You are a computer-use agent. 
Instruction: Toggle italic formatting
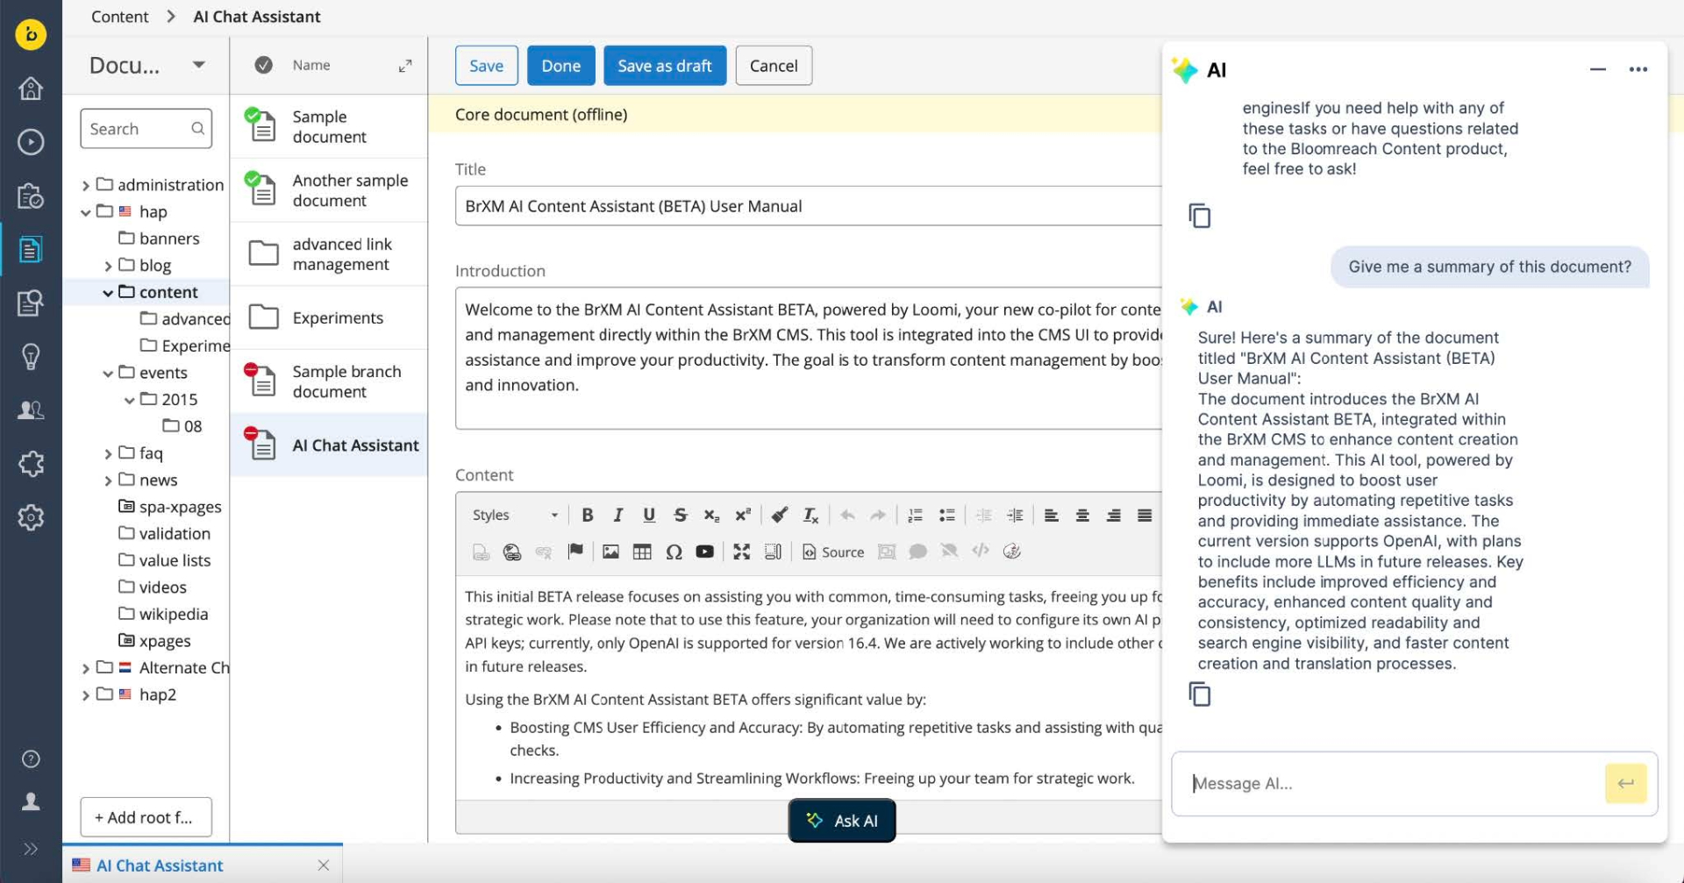coord(617,515)
